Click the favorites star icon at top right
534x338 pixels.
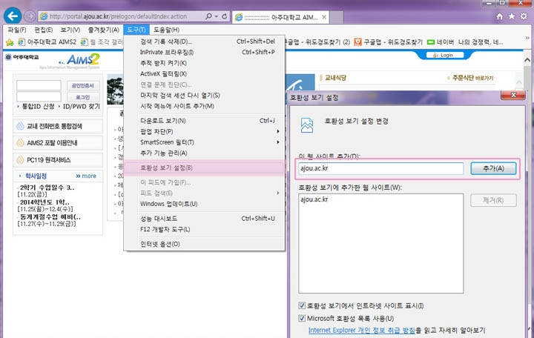[x=513, y=16]
